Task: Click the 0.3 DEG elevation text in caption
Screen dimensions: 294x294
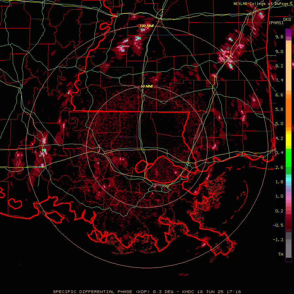Action: click(x=163, y=292)
